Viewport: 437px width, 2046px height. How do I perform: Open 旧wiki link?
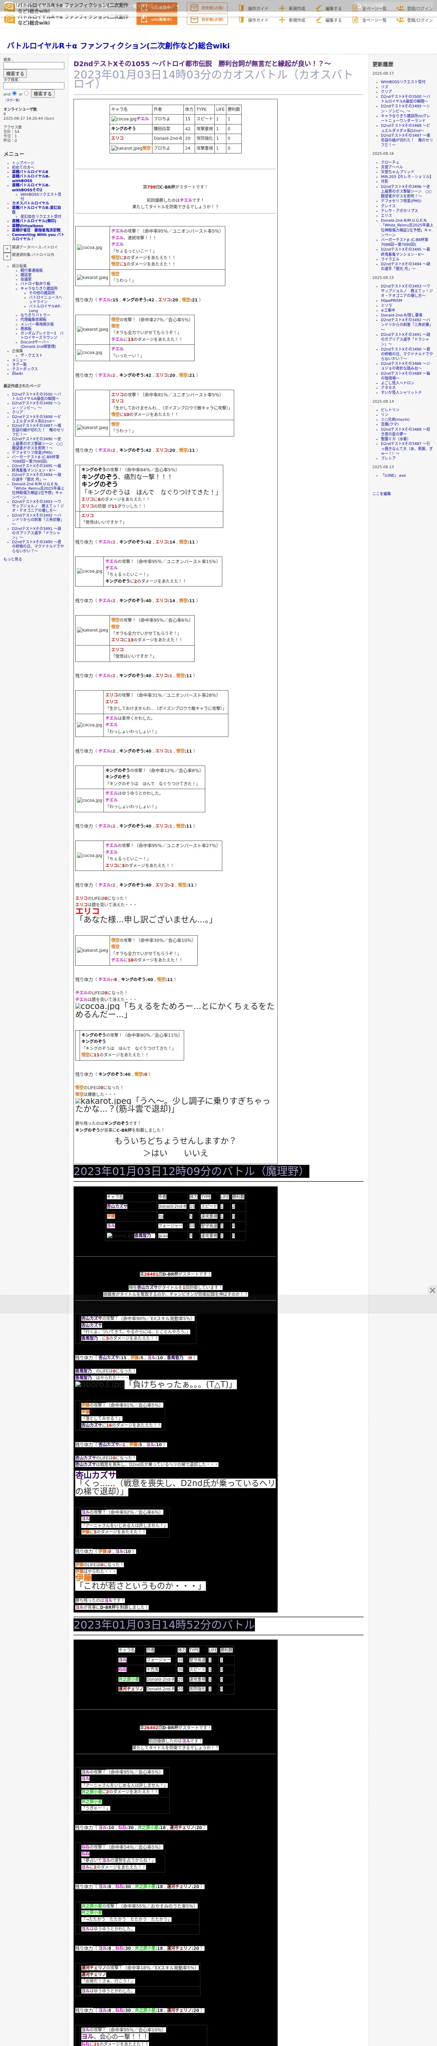(x=17, y=373)
